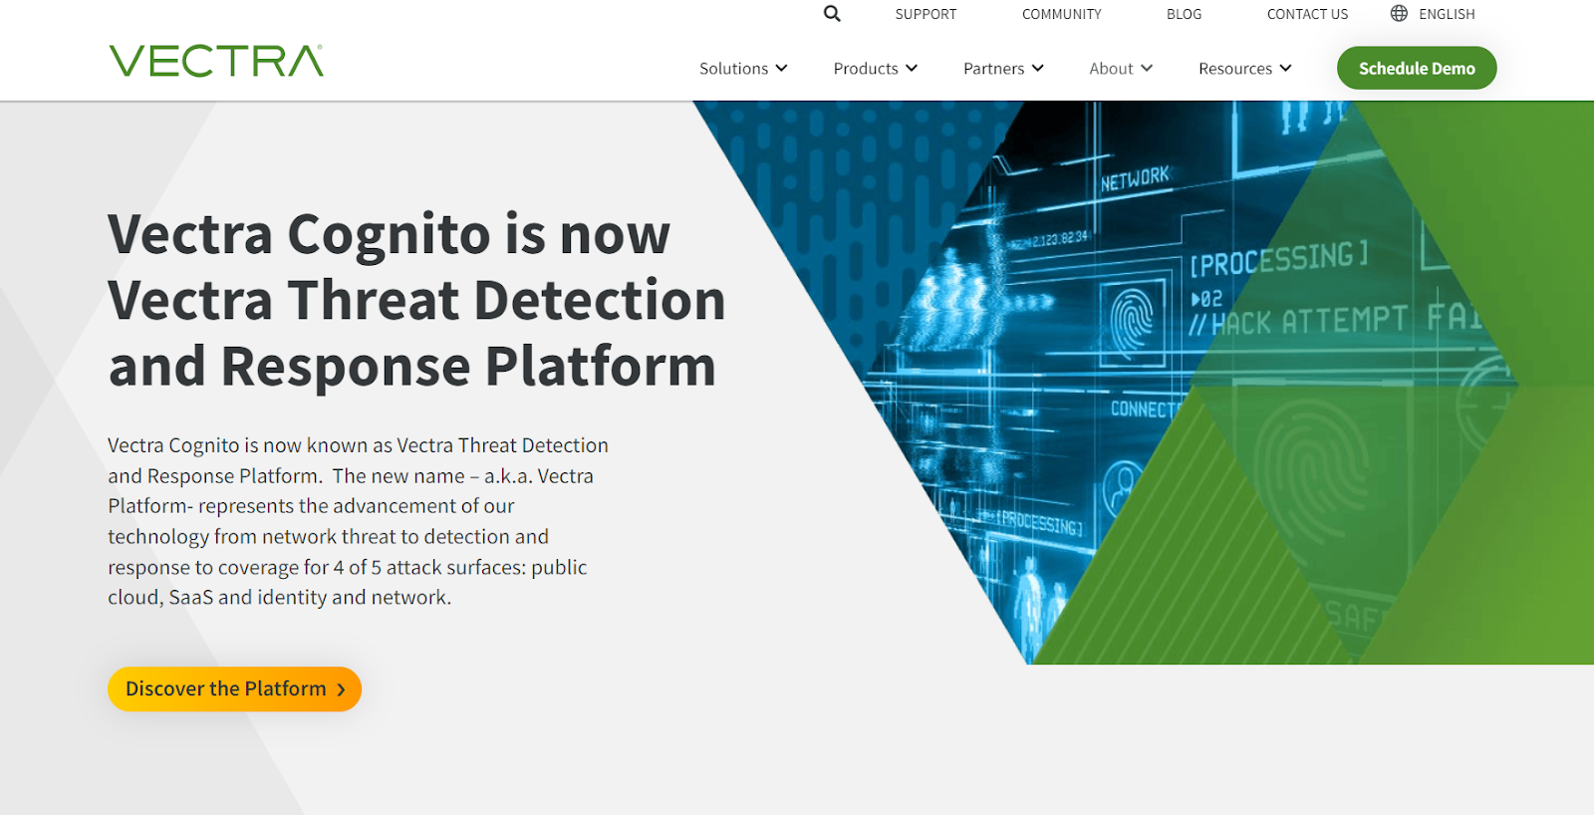Expand the Solutions dropdown menu
The image size is (1594, 815).
pyautogui.click(x=743, y=69)
